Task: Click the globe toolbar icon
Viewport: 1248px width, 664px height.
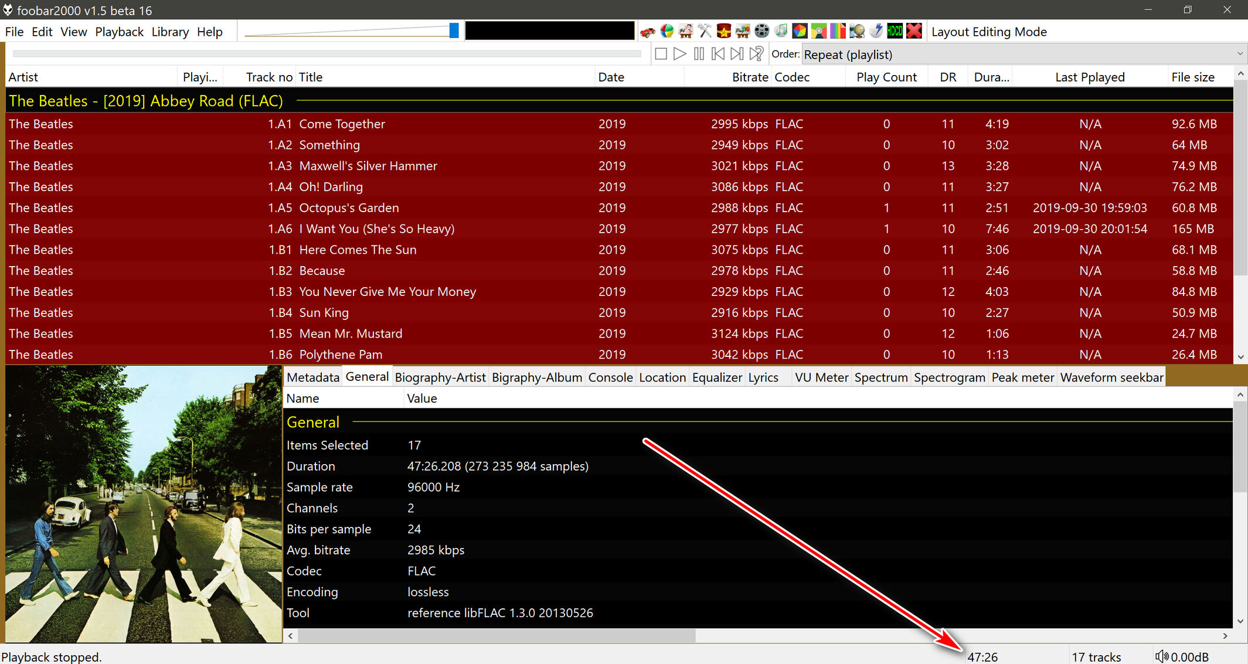Action: pyautogui.click(x=857, y=32)
